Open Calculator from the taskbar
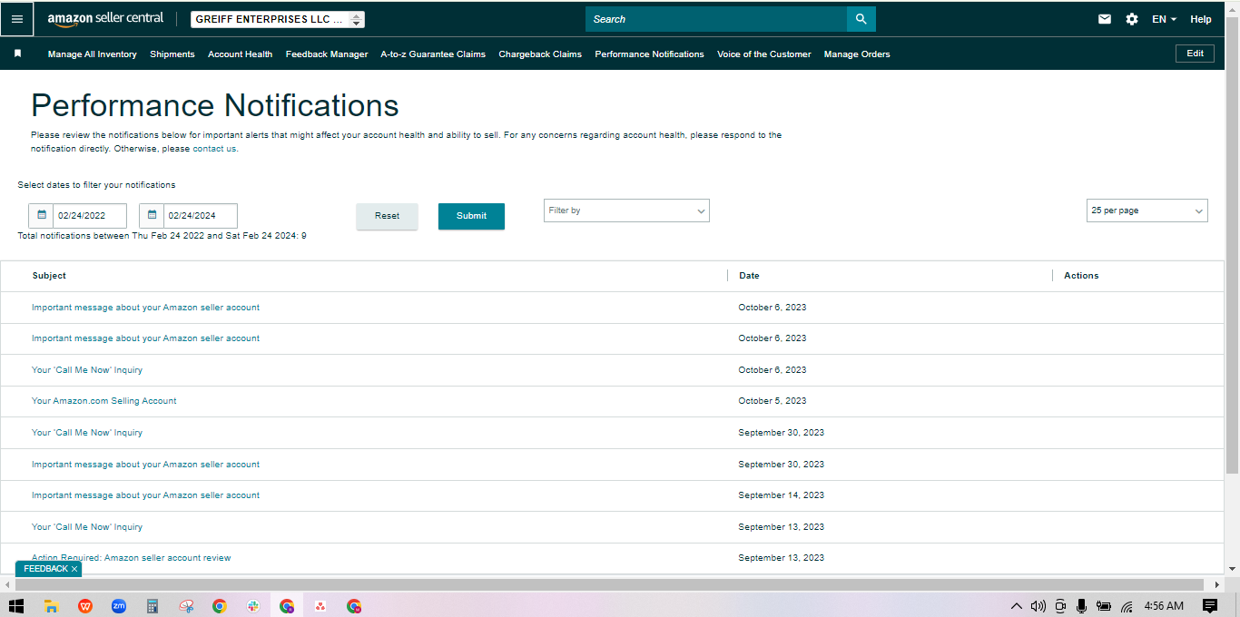1240x617 pixels. [x=153, y=606]
